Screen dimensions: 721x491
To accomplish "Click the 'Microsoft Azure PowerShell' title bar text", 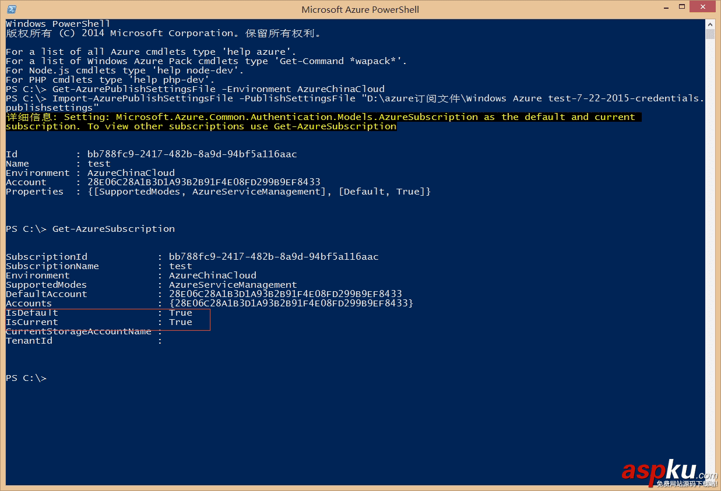I will click(x=360, y=9).
